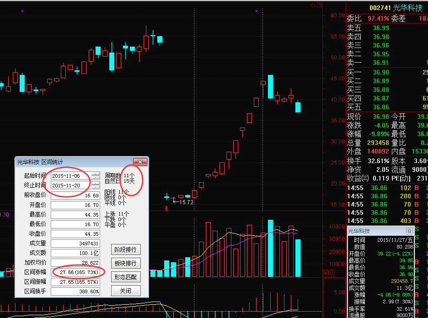Select the 买一 price 36.90

(381, 72)
